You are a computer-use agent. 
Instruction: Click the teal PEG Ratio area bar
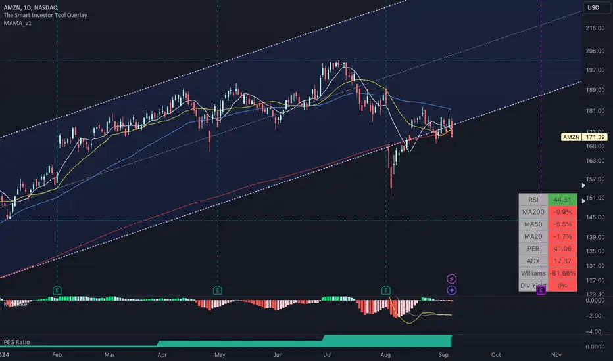pos(305,342)
